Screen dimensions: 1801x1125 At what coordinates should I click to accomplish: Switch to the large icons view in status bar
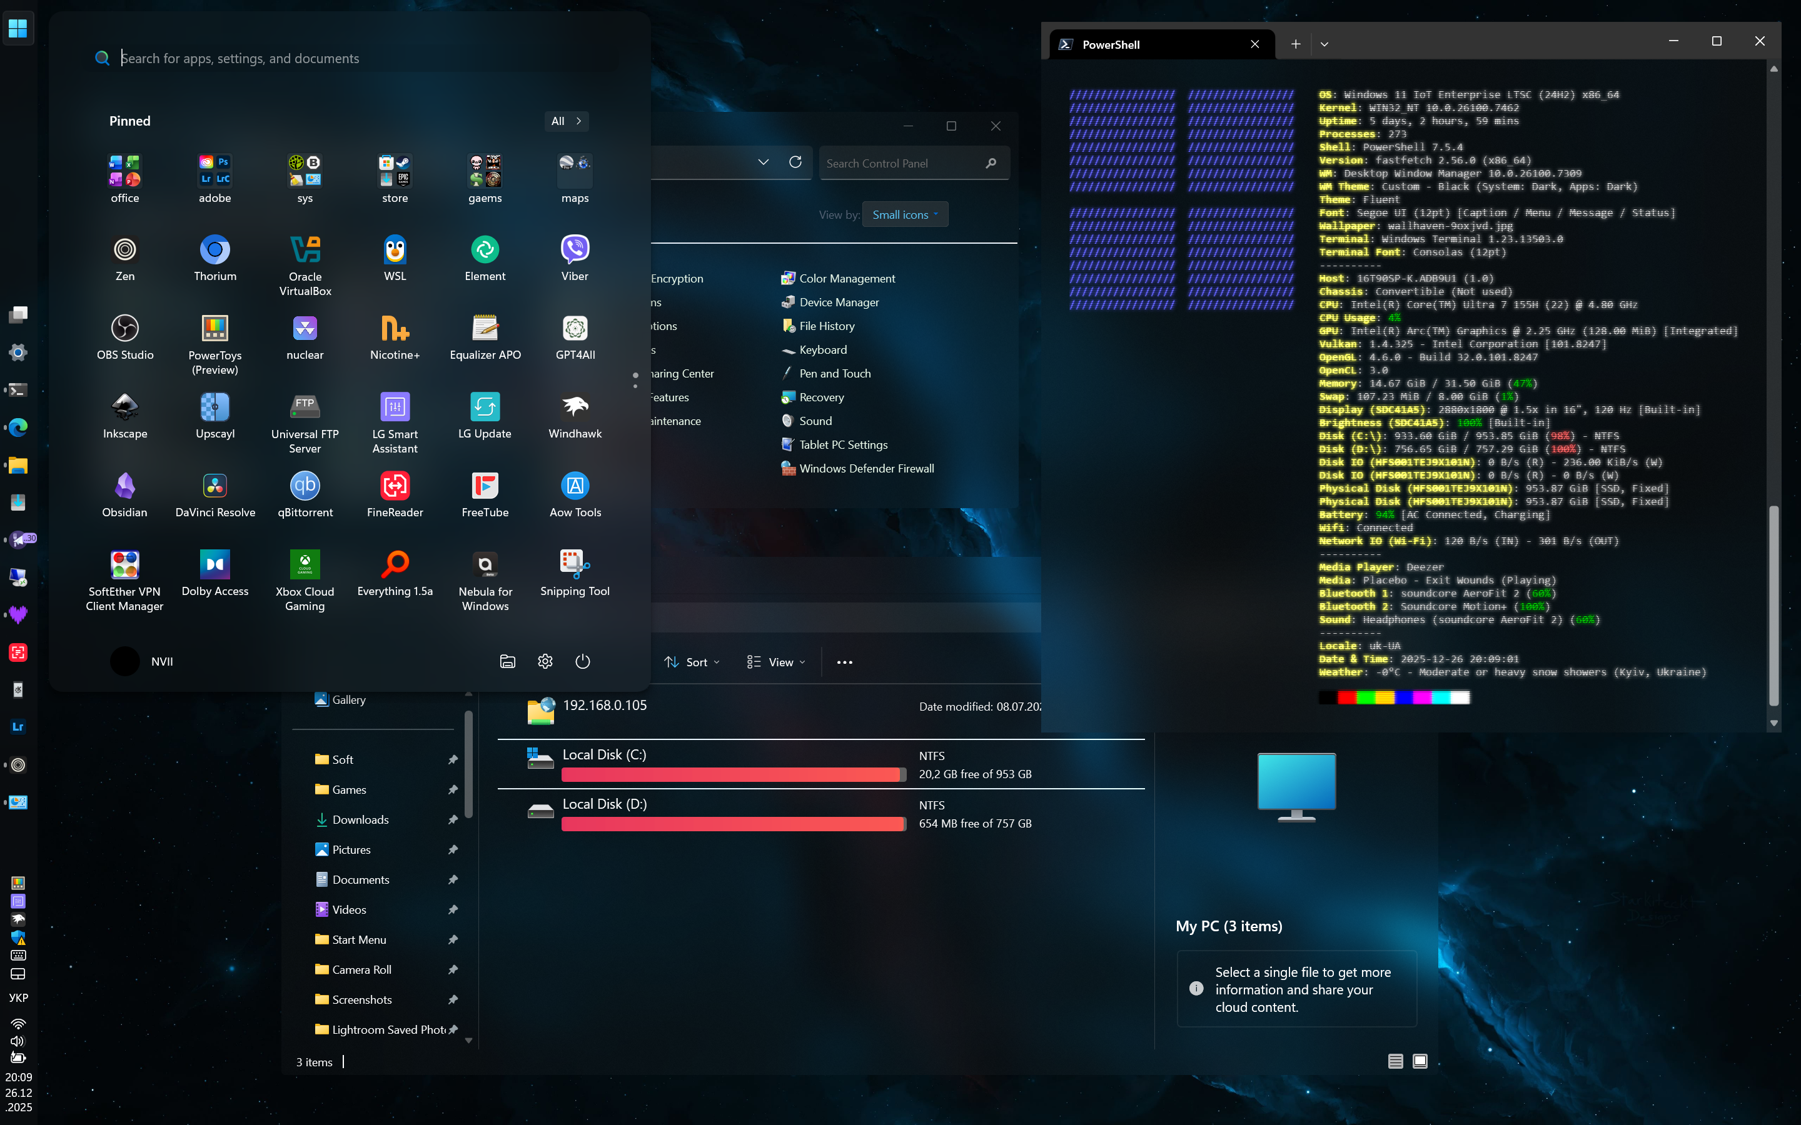(x=1420, y=1061)
